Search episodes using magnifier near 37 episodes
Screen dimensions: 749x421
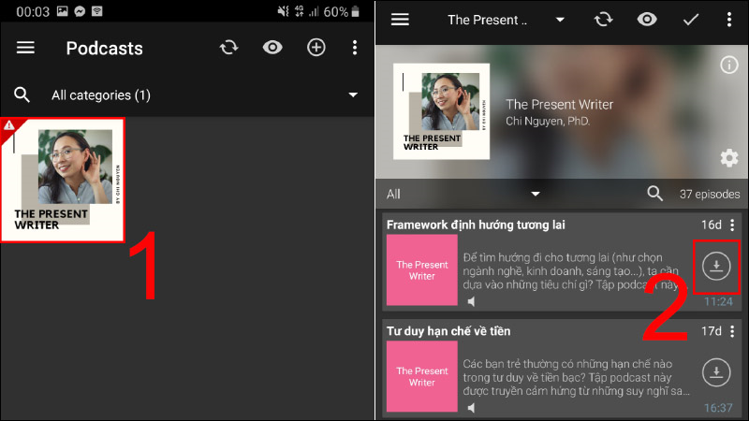tap(655, 194)
